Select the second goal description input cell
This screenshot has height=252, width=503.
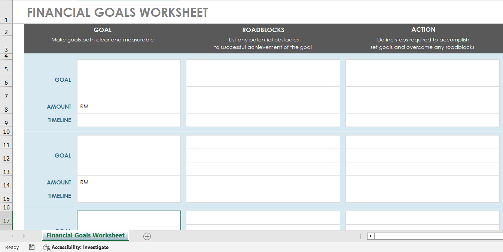129,156
